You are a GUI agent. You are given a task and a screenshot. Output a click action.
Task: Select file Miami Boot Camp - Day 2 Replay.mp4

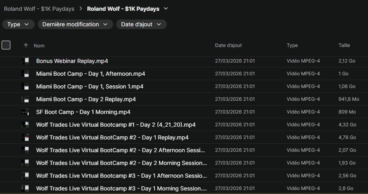coord(86,99)
